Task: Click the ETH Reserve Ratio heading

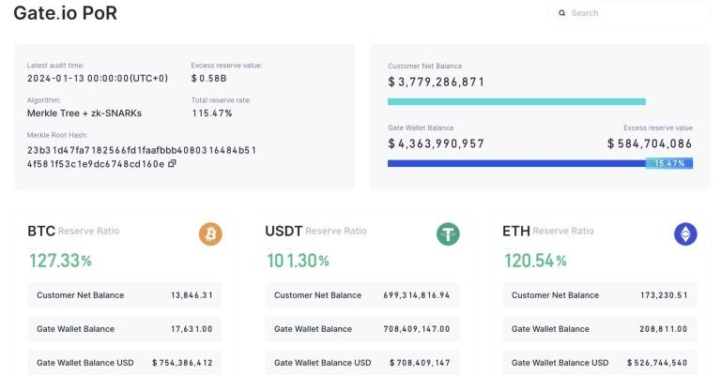Action: tap(548, 231)
